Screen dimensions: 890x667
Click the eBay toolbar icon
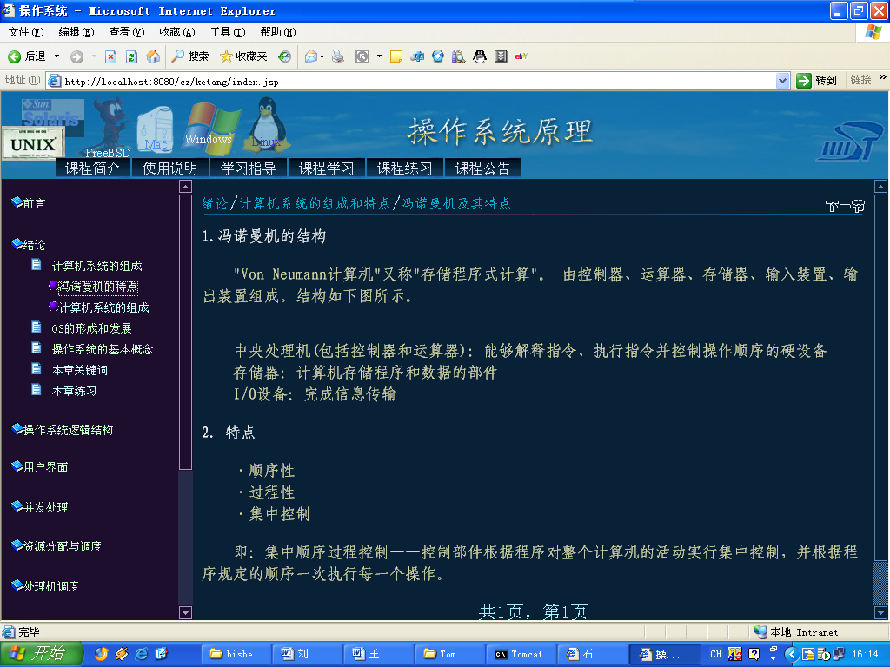[x=521, y=56]
